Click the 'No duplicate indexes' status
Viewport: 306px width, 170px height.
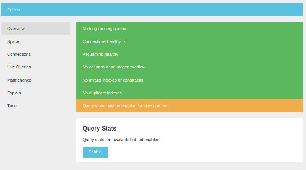click(x=102, y=93)
